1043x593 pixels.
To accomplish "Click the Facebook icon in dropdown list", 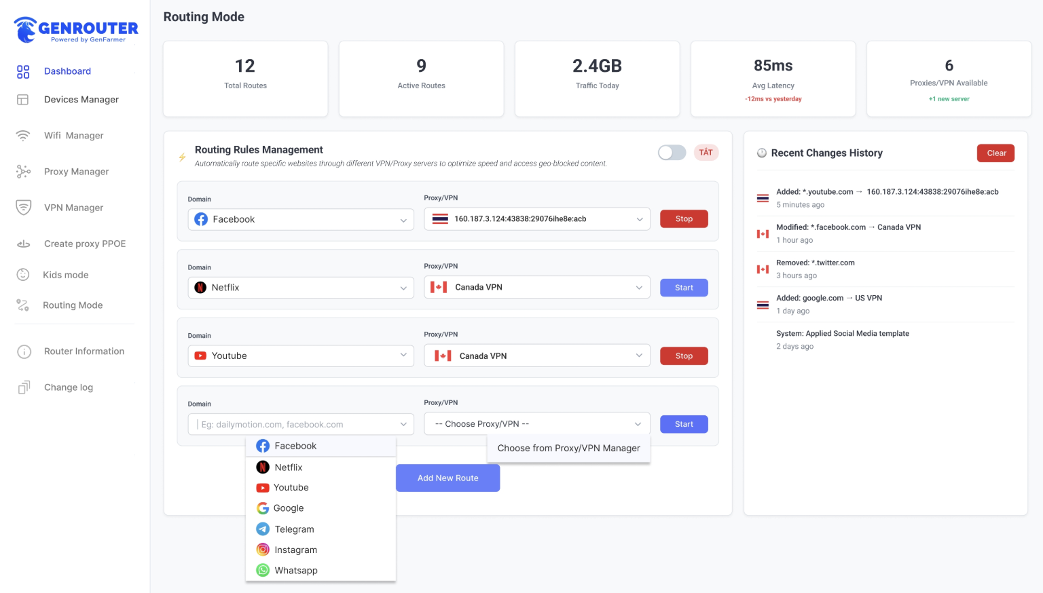I will click(263, 446).
